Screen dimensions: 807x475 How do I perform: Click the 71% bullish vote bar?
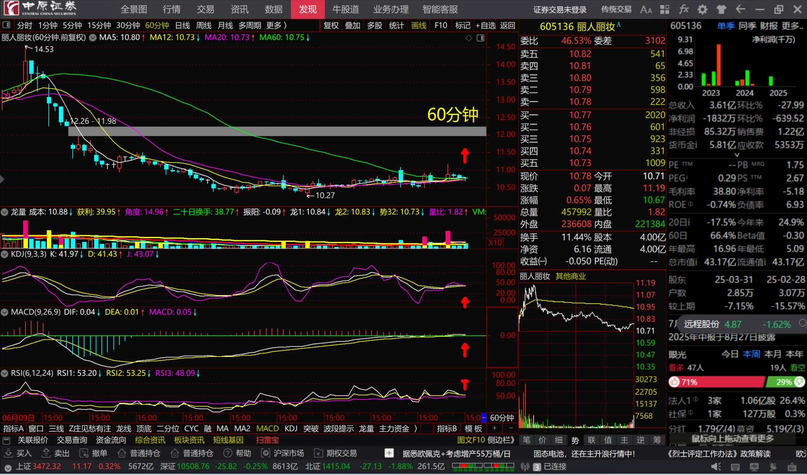(716, 382)
